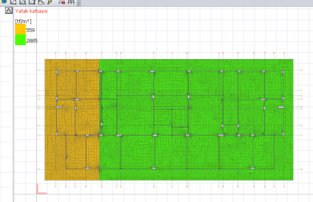Click the graph icon with question mark
313x202 pixels.
click(32, 2)
